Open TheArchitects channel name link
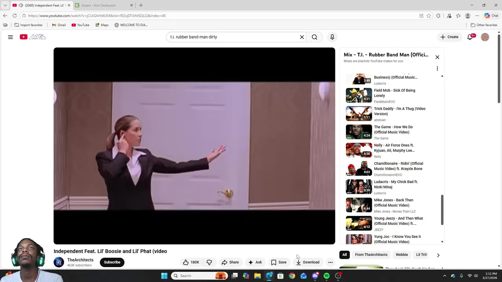This screenshot has width=502, height=282. coord(80,260)
